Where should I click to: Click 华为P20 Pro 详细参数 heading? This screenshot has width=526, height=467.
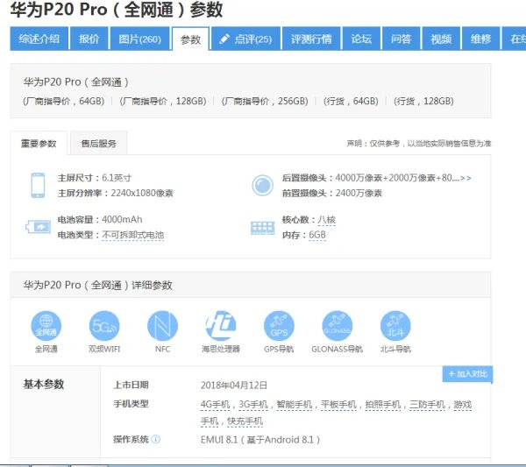click(97, 285)
